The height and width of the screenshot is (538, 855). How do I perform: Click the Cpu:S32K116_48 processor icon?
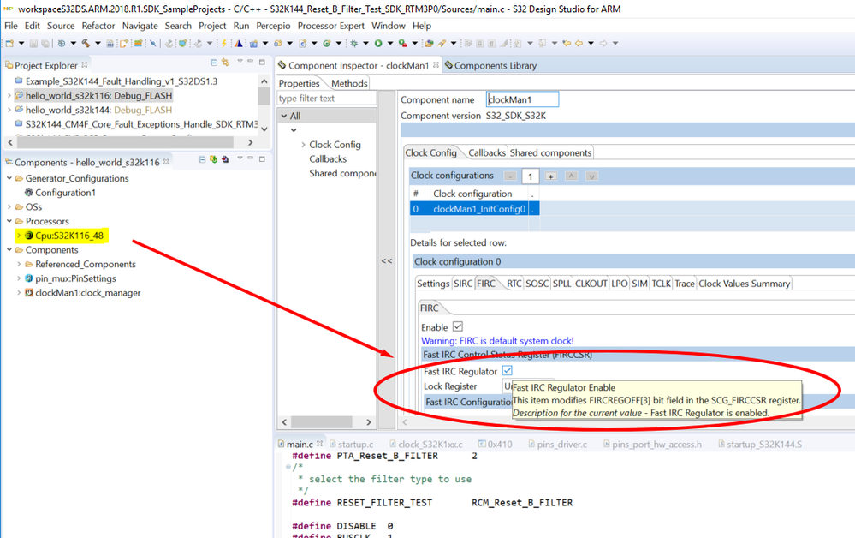29,236
